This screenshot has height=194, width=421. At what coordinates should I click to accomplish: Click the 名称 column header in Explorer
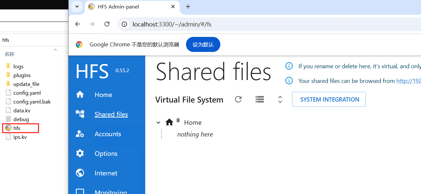point(9,54)
